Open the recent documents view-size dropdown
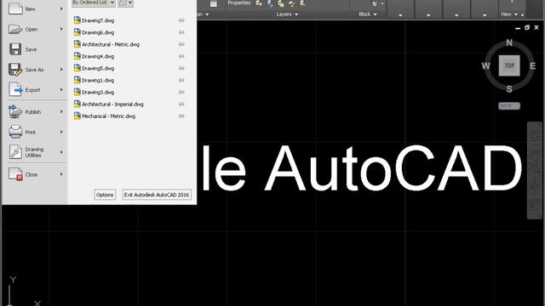 coord(125,3)
